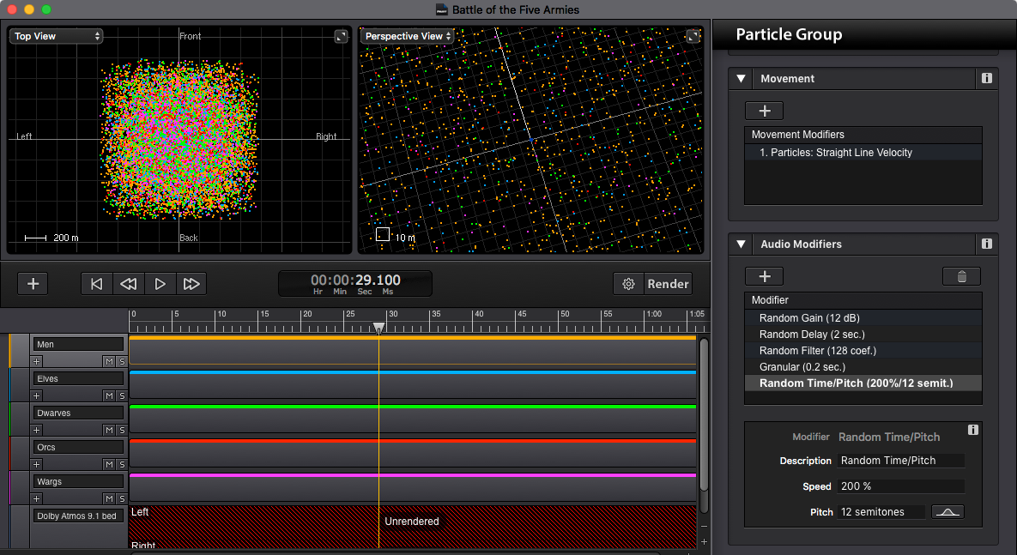
Task: Click the pitch automation curve icon
Action: coord(947,511)
